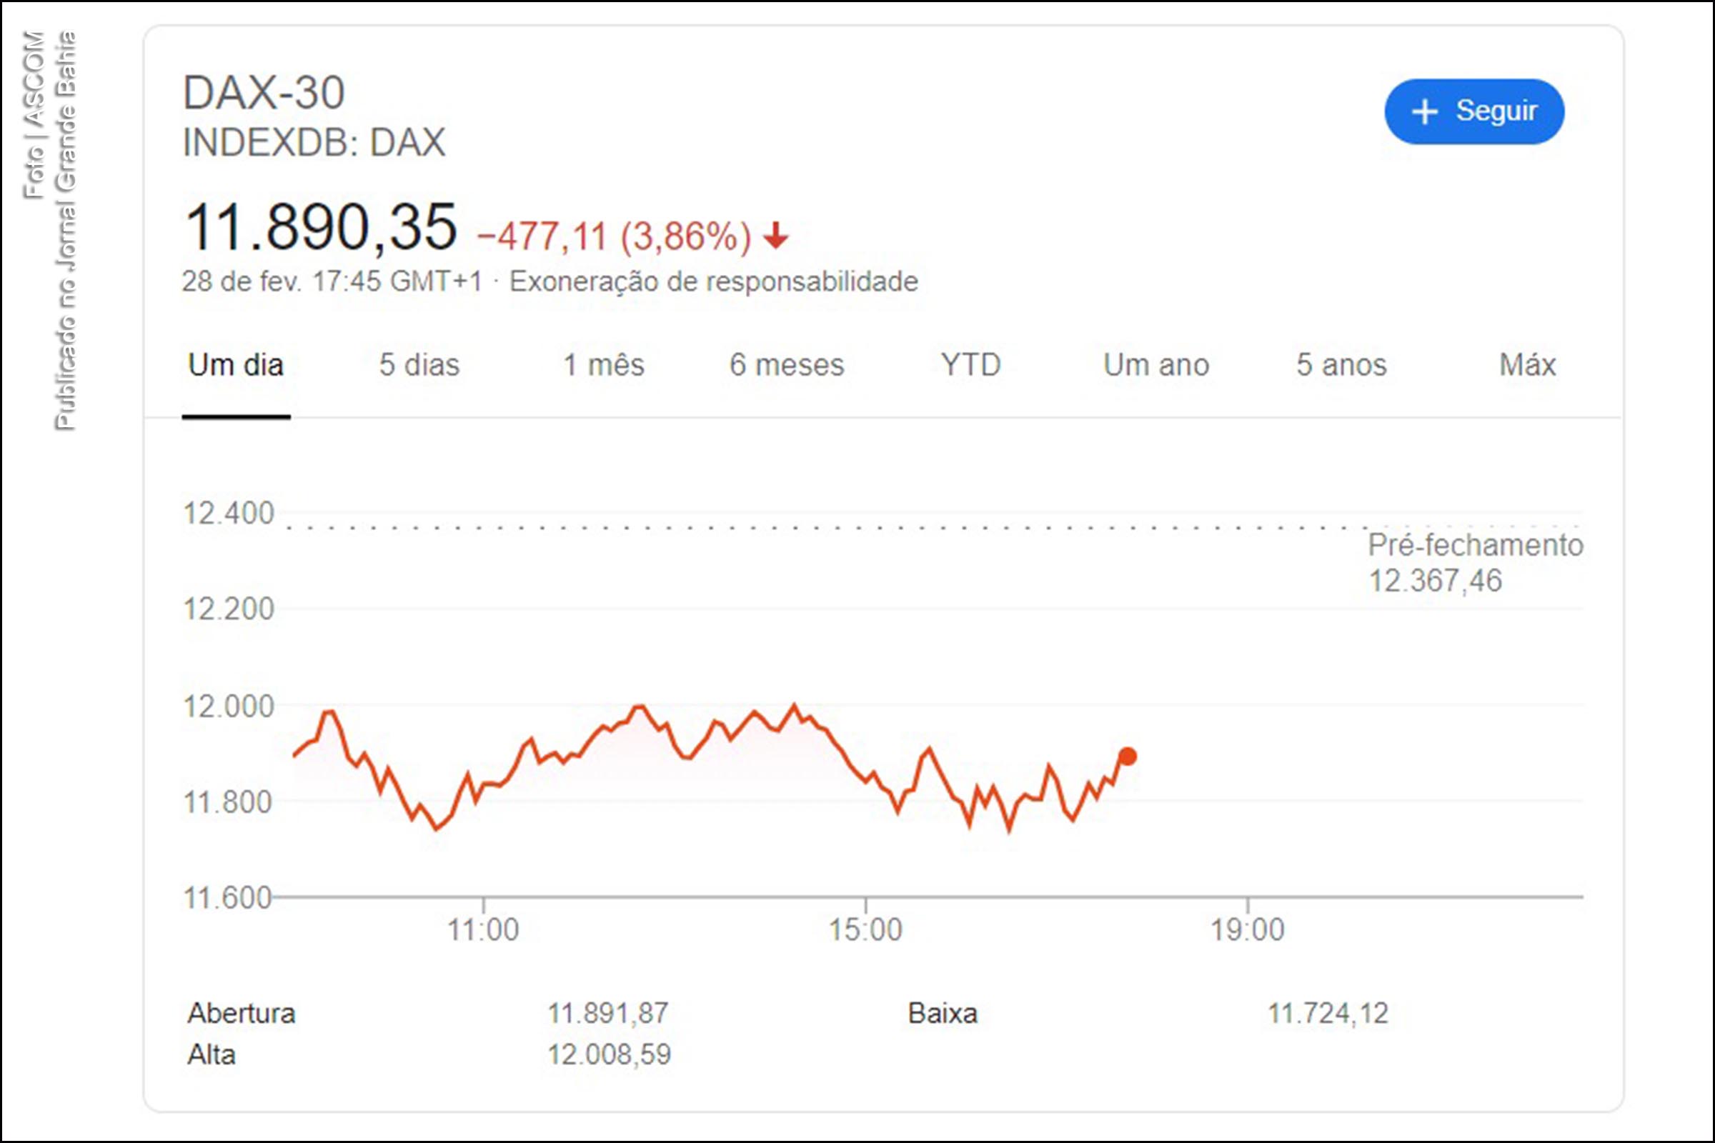Open the Um ano view

1155,364
